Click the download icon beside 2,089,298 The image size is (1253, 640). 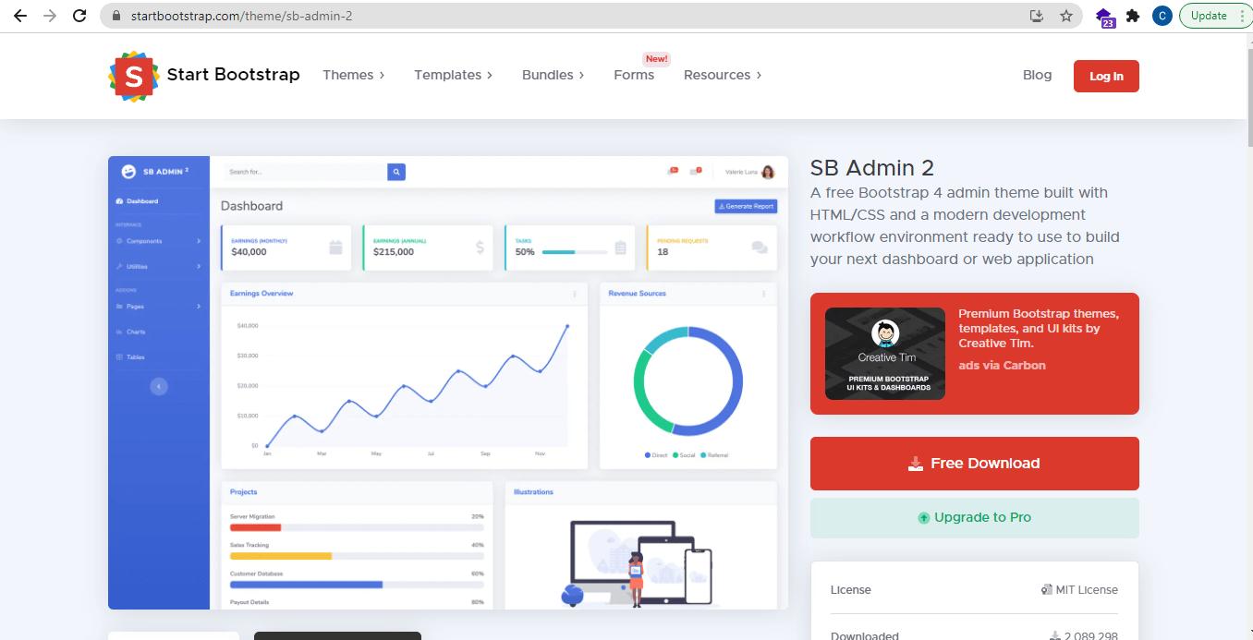1054,636
